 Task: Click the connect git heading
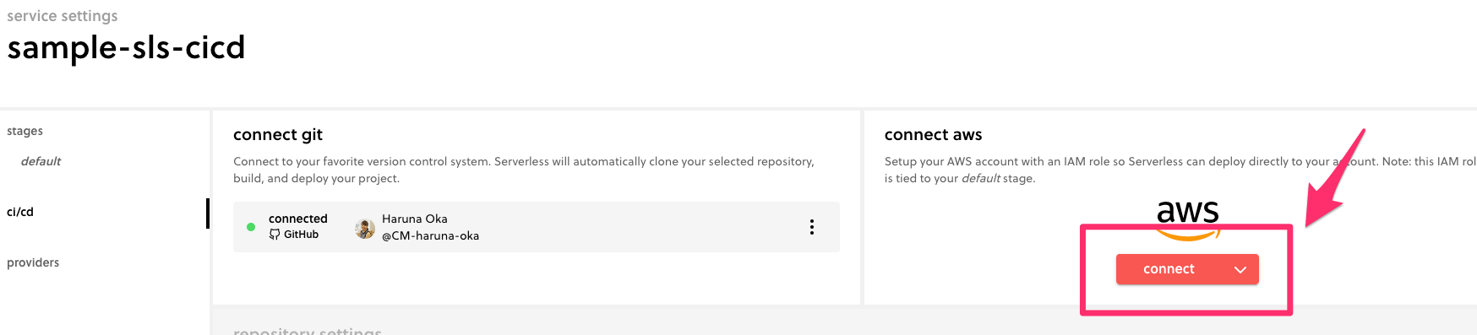point(278,135)
